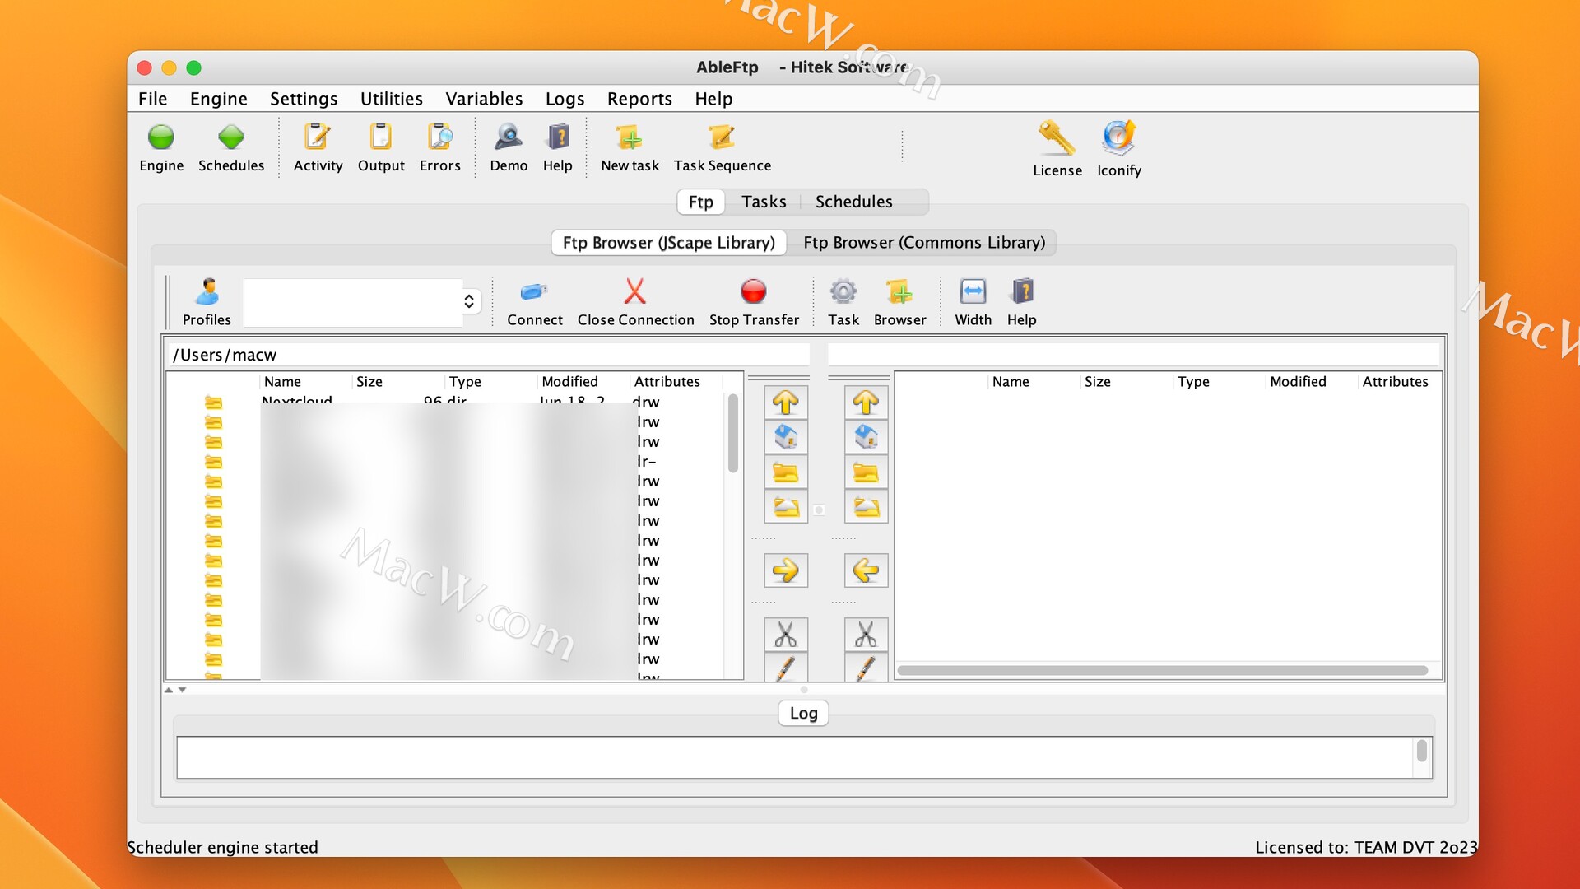Switch to the Tasks tab

coord(764,202)
